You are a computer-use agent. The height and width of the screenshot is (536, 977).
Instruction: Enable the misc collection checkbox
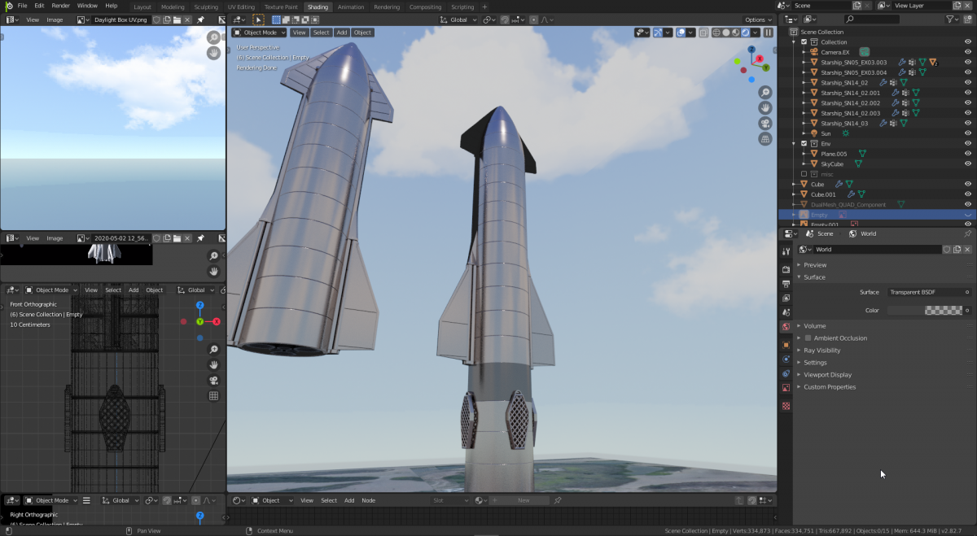[x=804, y=174]
